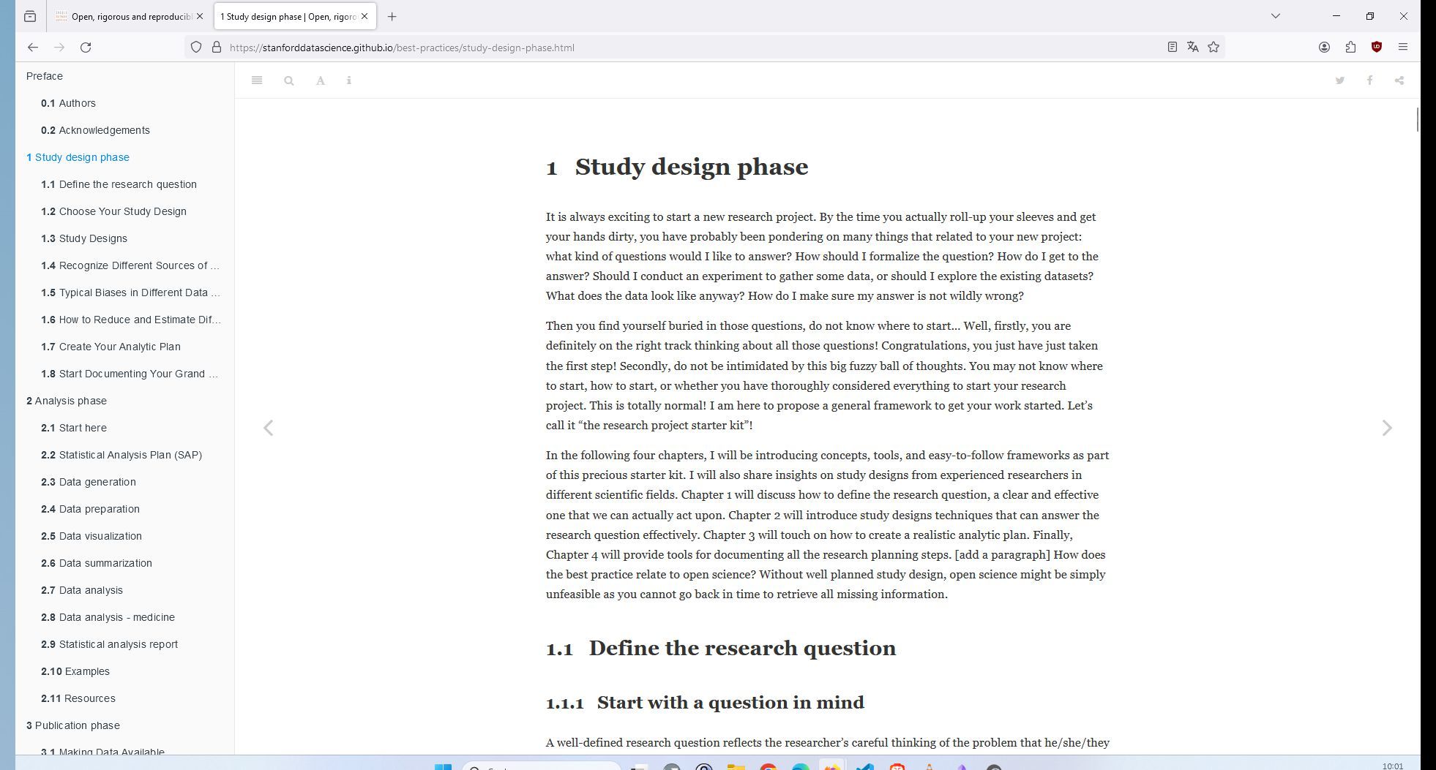Click the information icon in book toolbar
The height and width of the screenshot is (770, 1436).
click(x=349, y=80)
